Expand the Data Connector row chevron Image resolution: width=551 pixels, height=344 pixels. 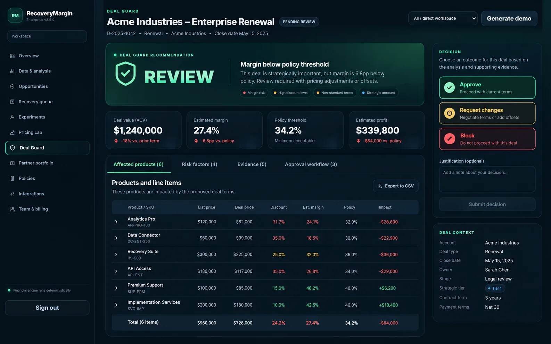point(116,238)
